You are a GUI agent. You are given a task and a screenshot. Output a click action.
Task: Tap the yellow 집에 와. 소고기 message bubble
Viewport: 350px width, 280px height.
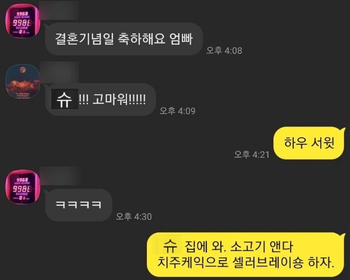246,255
